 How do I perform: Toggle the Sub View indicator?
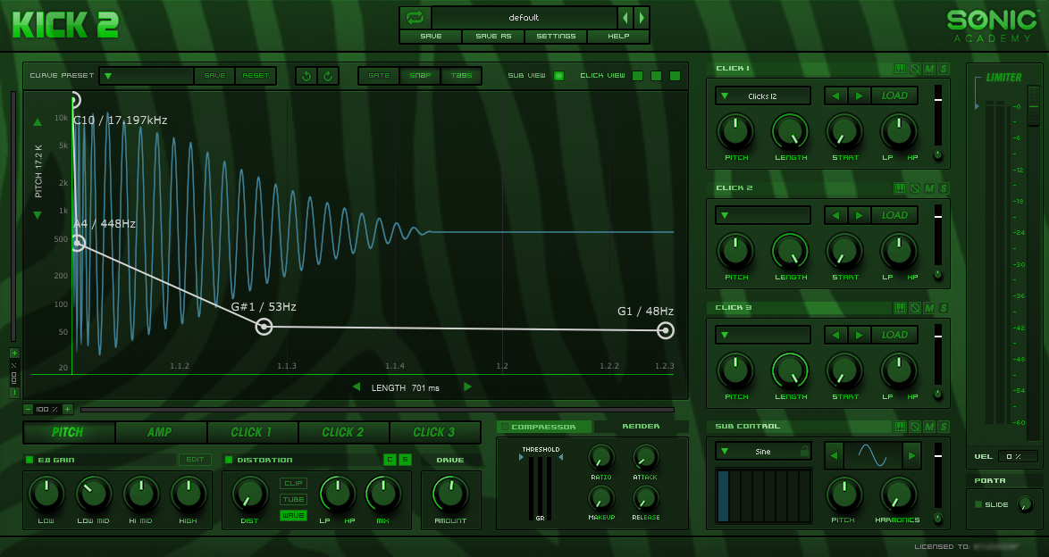pos(559,76)
